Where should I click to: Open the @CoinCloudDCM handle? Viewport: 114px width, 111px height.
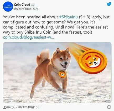pyautogui.click(x=26, y=9)
